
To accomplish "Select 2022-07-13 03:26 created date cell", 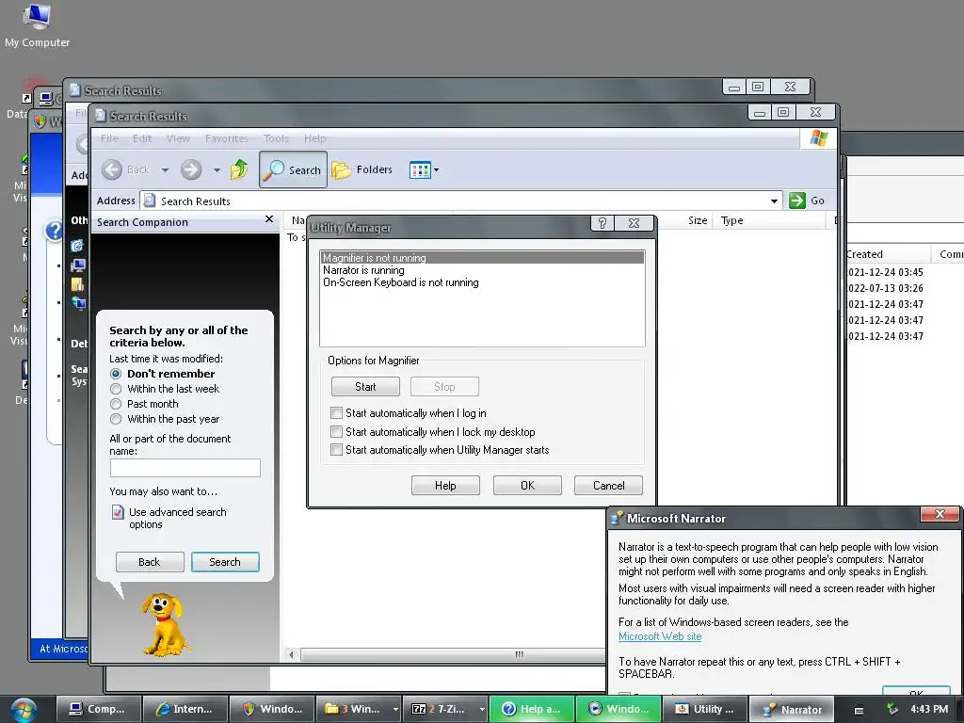I will [x=885, y=288].
